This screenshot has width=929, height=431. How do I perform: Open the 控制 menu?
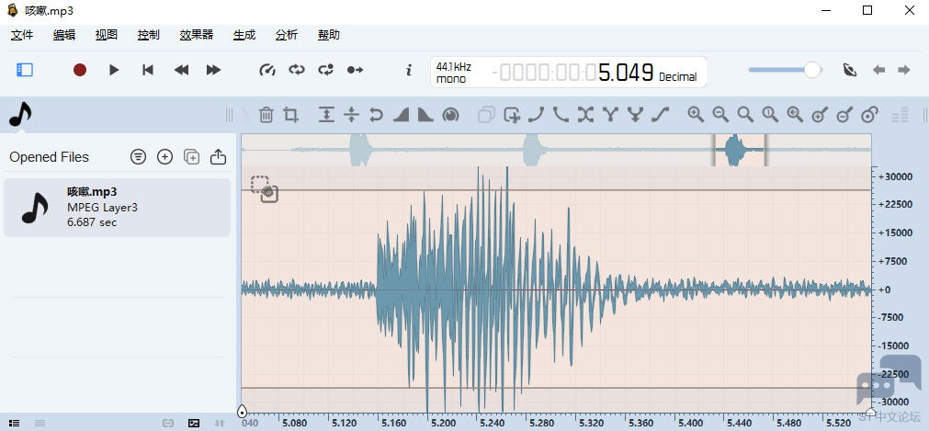tap(148, 35)
